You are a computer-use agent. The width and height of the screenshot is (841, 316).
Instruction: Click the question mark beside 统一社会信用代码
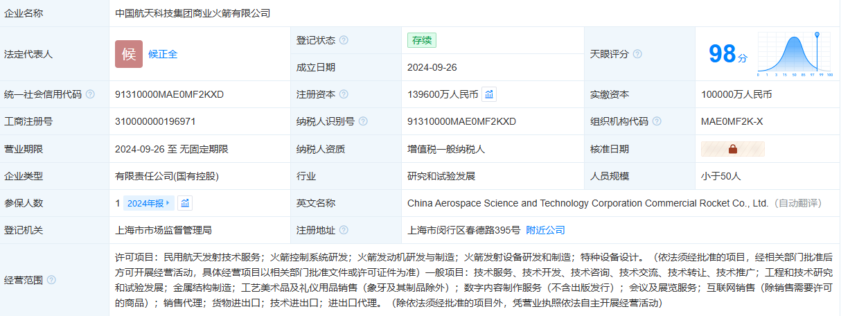coord(90,94)
